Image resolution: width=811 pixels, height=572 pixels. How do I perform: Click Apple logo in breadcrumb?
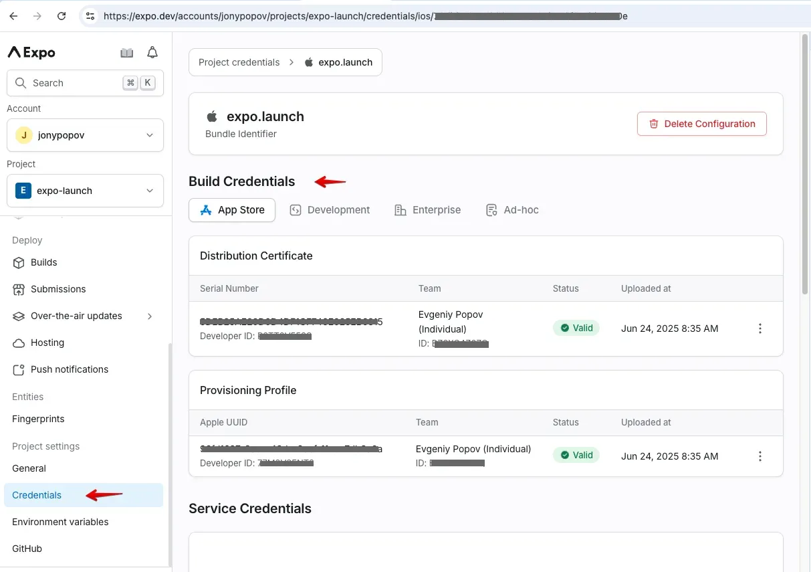coord(309,62)
